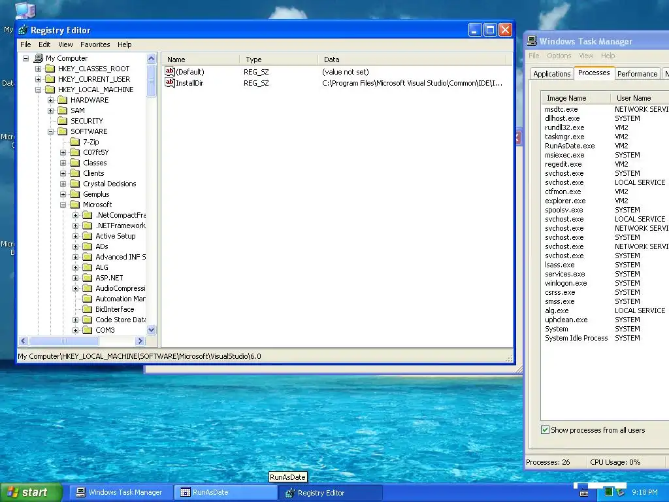Click the SAM key folder icon
The width and height of the screenshot is (669, 502).
(63, 110)
